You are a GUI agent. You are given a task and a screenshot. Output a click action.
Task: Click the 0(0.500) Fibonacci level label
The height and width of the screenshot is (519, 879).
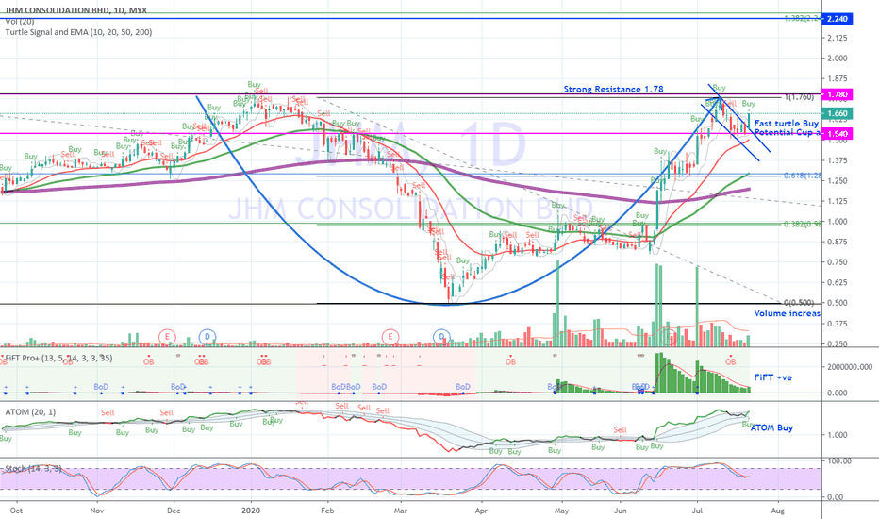tap(799, 303)
